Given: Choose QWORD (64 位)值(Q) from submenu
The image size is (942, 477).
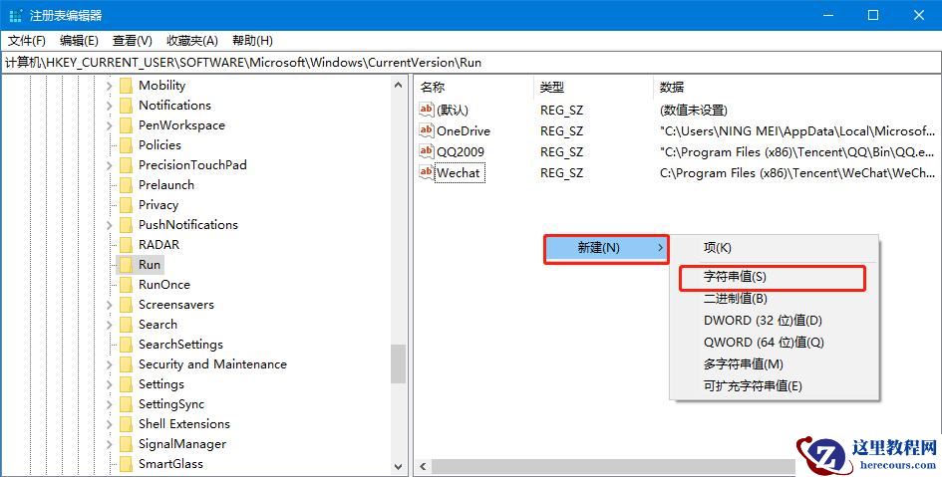Looking at the screenshot, I should tap(775, 342).
